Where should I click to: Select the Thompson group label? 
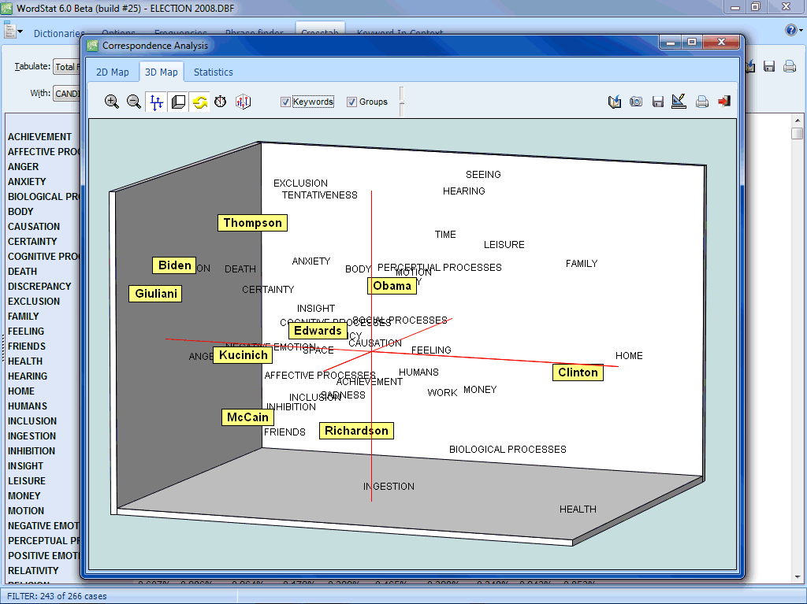[252, 223]
